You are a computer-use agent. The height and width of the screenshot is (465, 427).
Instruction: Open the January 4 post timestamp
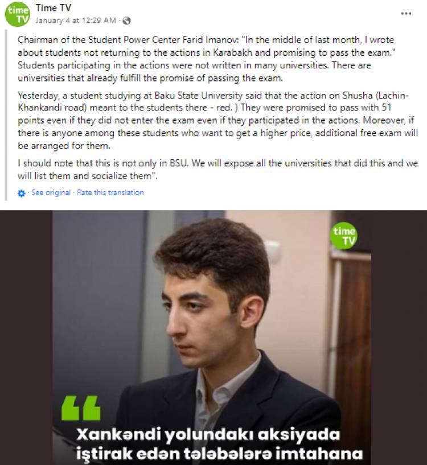tap(76, 20)
